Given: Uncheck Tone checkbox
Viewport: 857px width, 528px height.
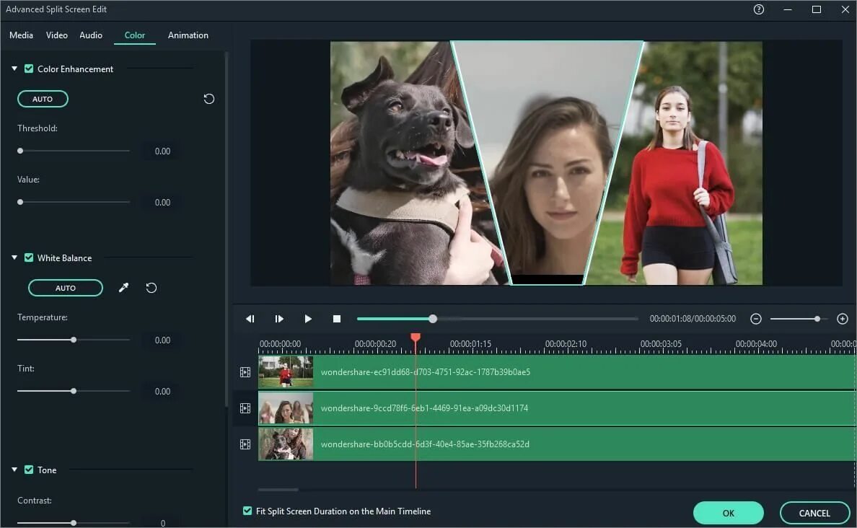Looking at the screenshot, I should click(29, 470).
